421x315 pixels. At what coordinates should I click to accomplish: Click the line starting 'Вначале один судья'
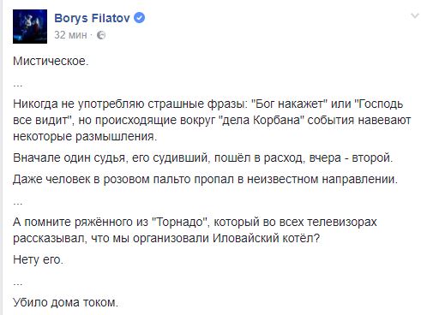click(x=203, y=157)
